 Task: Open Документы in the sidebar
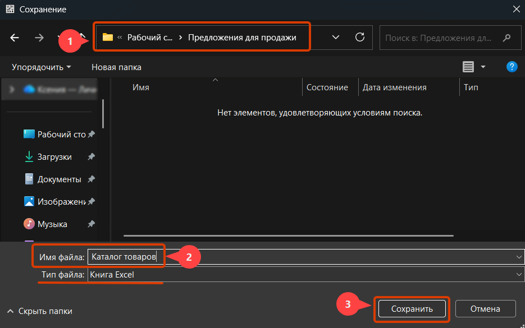tap(60, 179)
